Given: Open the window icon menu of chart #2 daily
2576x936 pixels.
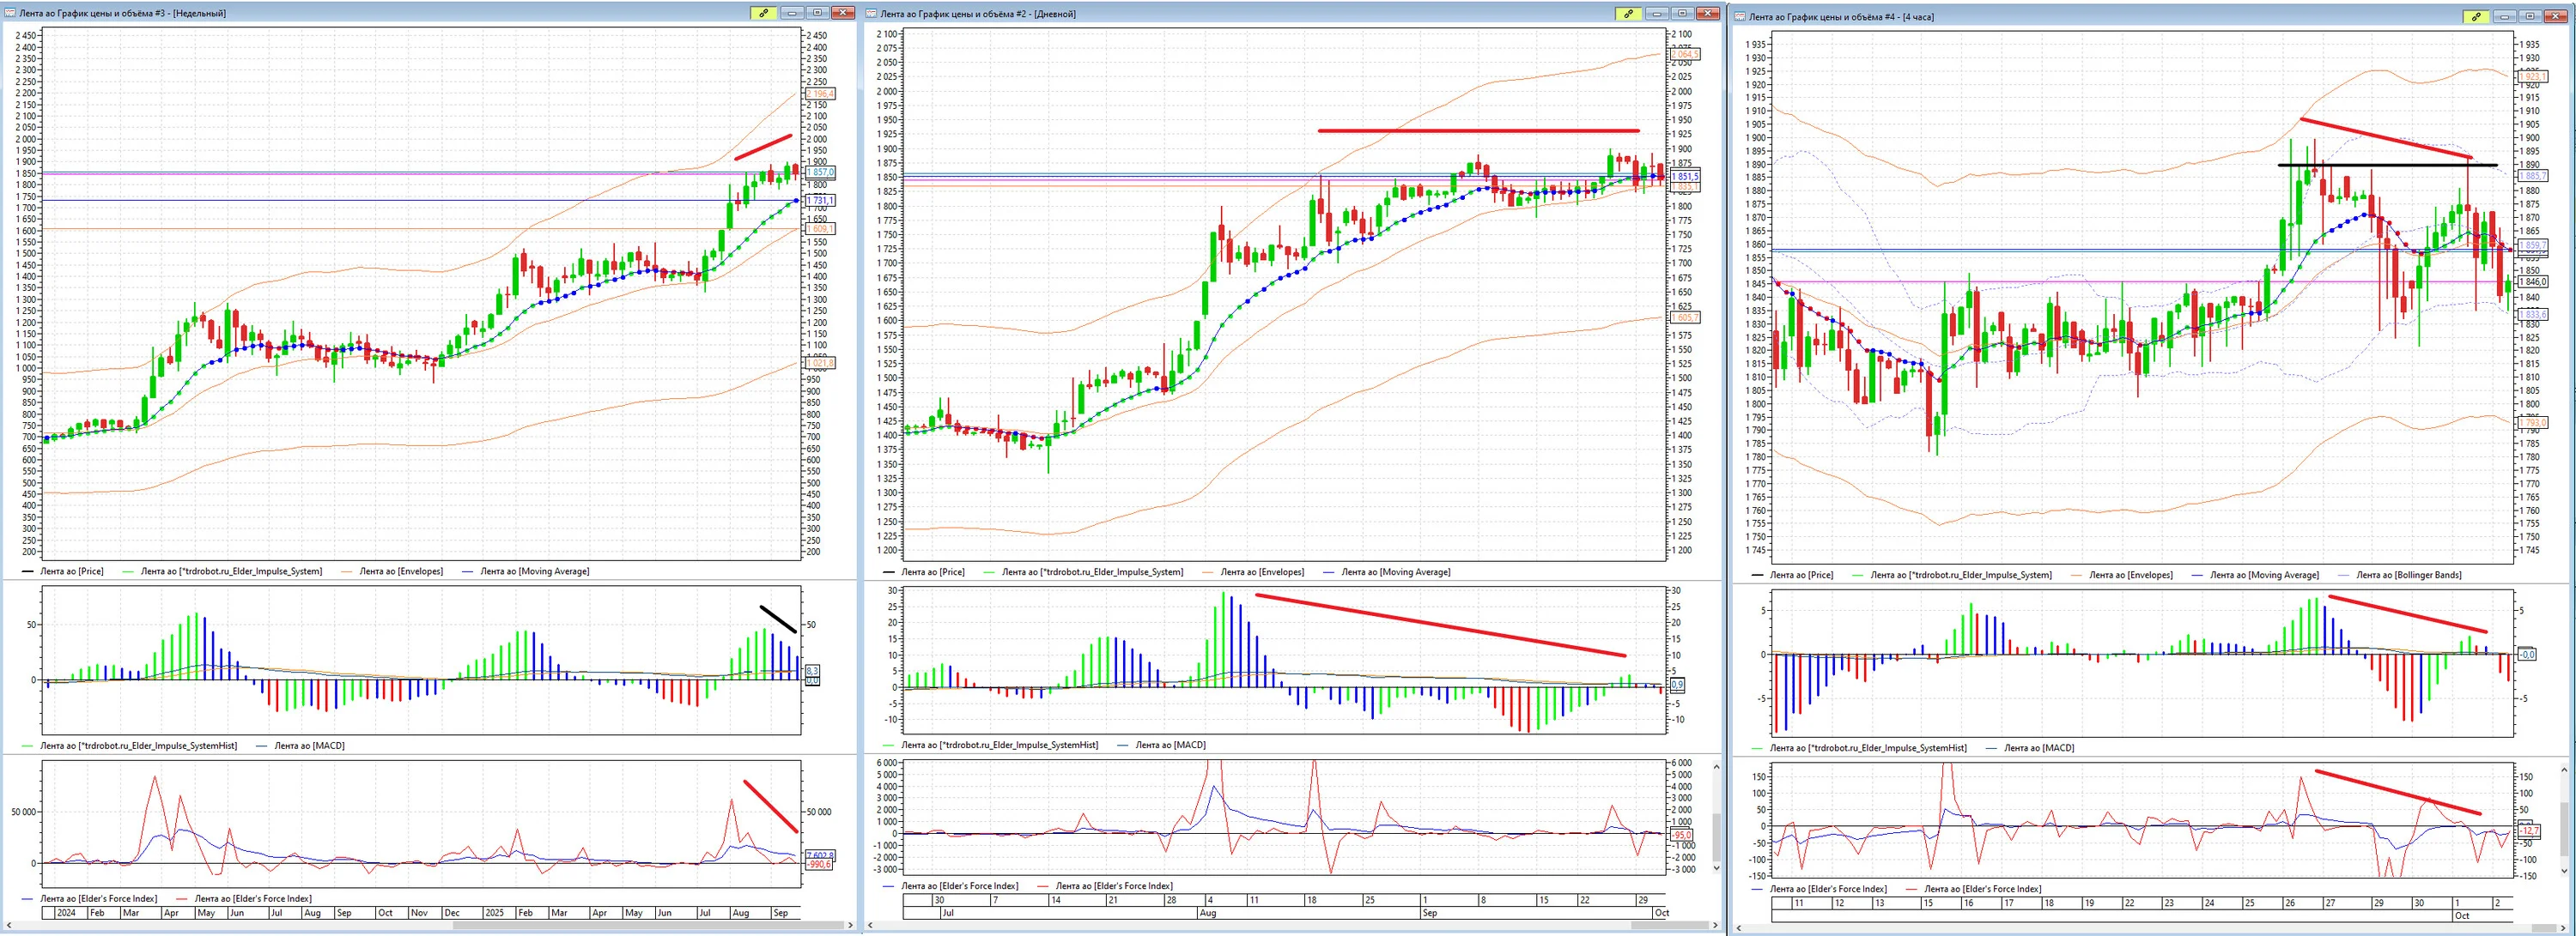Looking at the screenshot, I should [x=871, y=13].
